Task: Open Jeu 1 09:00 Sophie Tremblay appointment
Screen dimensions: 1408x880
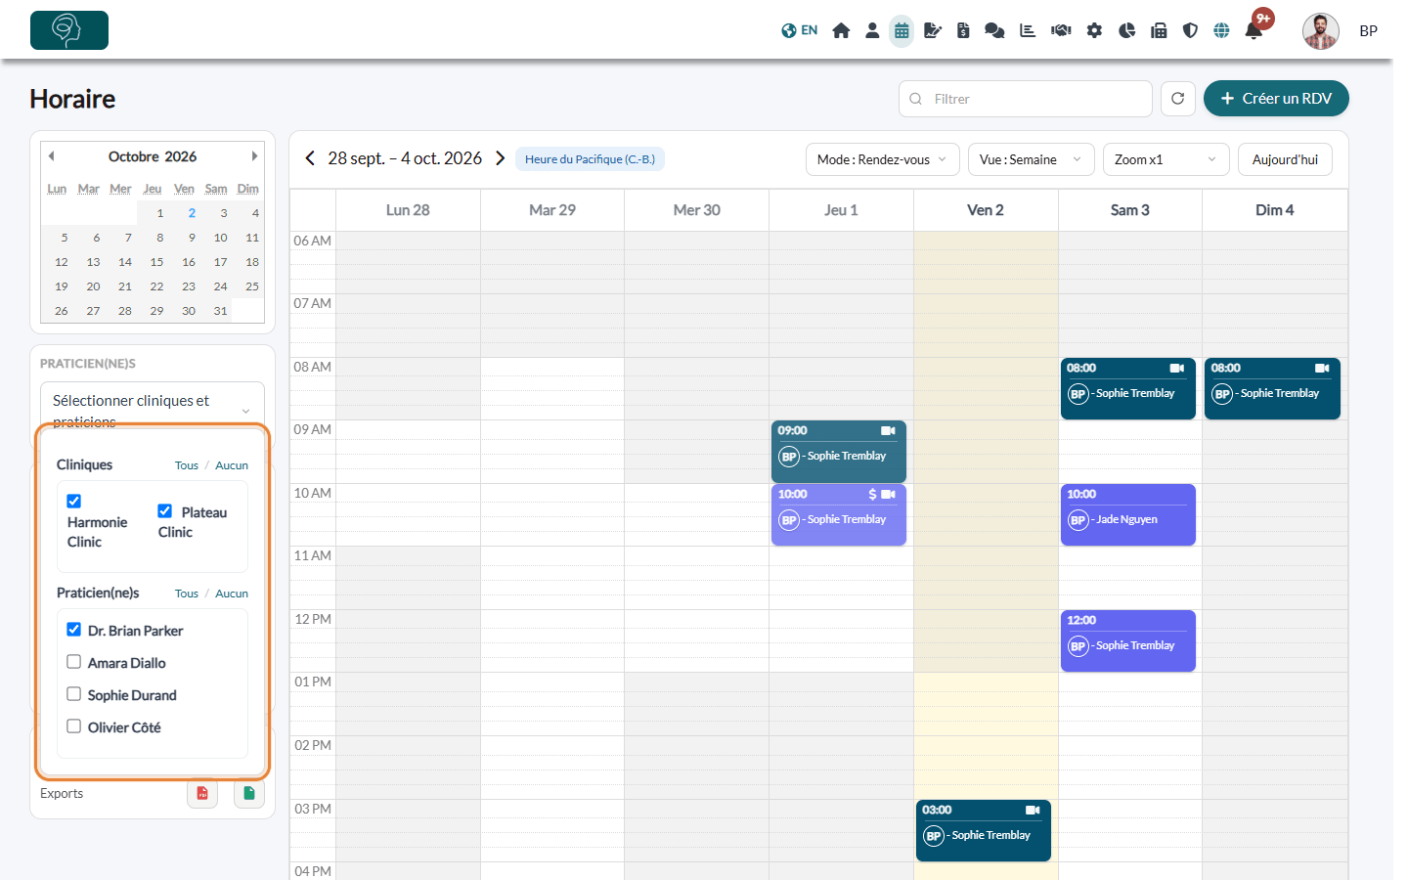Action: (839, 451)
